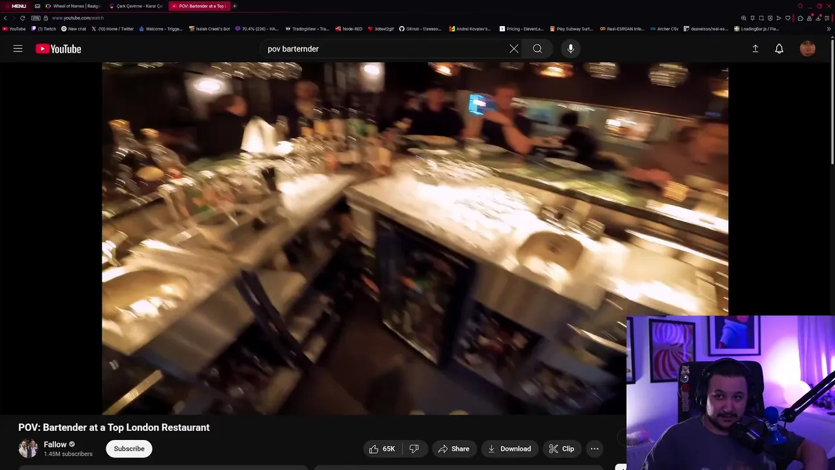The image size is (835, 470).
Task: View site security lock info
Action: [x=46, y=18]
